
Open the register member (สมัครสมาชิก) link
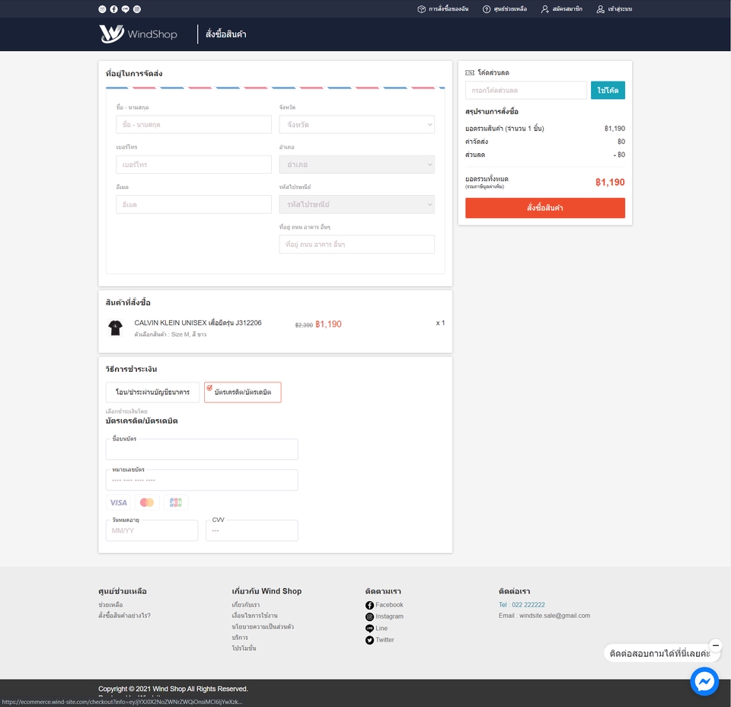pos(562,9)
